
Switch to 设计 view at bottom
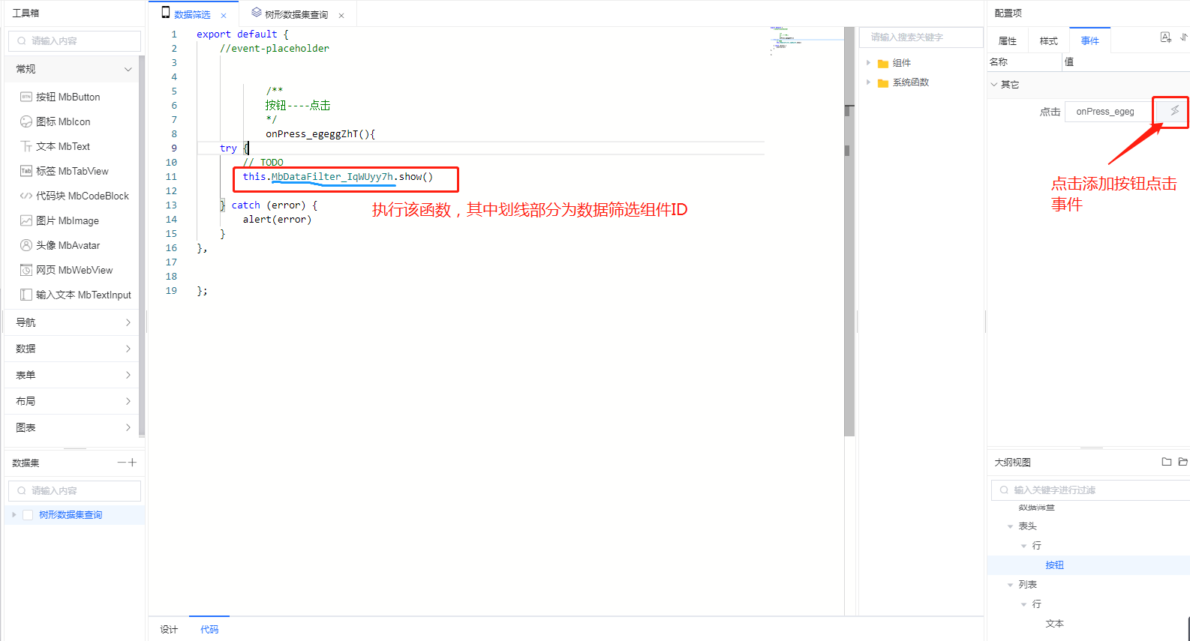click(x=169, y=629)
